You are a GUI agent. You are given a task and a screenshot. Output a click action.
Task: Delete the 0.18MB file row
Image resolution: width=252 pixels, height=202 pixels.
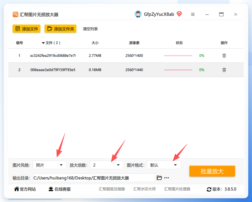(224, 70)
